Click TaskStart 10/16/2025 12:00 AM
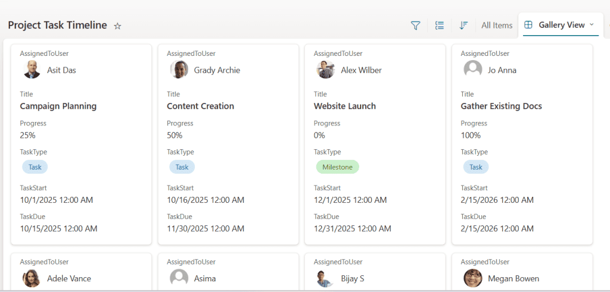Screen dimensions: 610x292 (206, 200)
